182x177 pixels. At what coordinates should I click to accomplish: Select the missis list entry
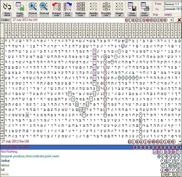click(x=5, y=174)
